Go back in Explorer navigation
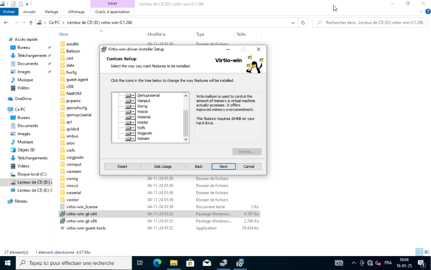 click(x=6, y=22)
